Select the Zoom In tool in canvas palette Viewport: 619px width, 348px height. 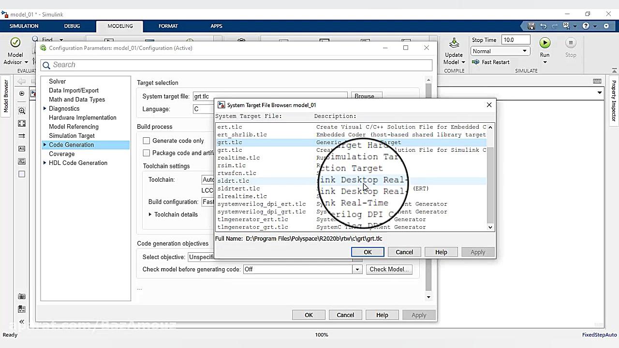coord(22,111)
